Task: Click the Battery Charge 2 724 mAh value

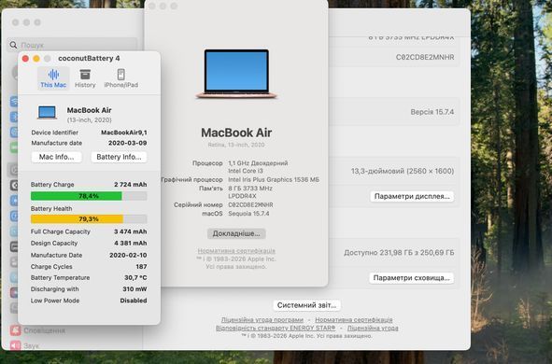Action: point(130,184)
